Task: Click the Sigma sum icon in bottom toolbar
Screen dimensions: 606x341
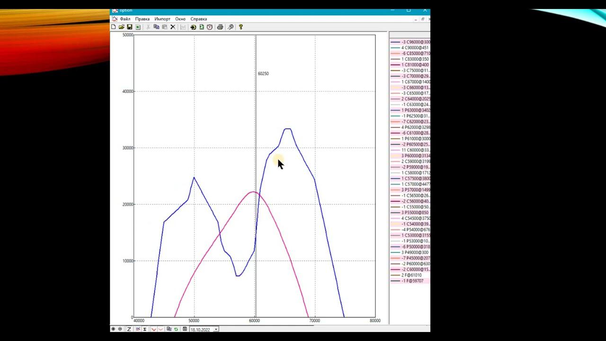Action: click(x=145, y=329)
